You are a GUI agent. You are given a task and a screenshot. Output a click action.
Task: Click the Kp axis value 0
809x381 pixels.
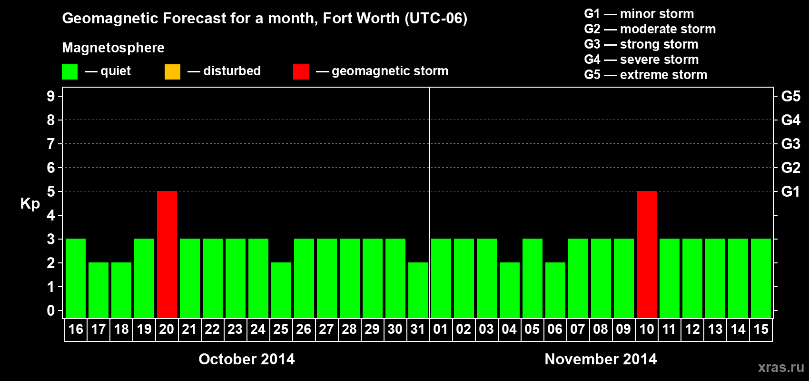pyautogui.click(x=51, y=311)
